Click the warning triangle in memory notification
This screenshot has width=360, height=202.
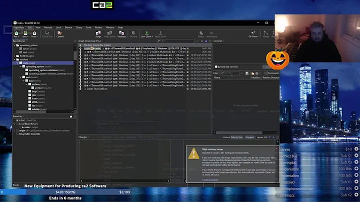pyautogui.click(x=194, y=153)
